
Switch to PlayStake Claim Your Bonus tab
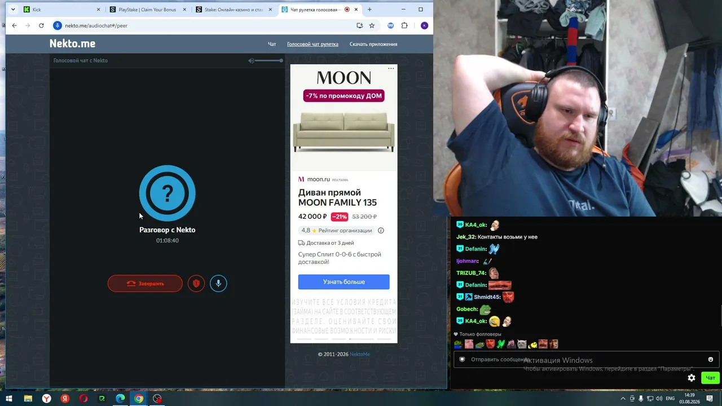pos(147,10)
